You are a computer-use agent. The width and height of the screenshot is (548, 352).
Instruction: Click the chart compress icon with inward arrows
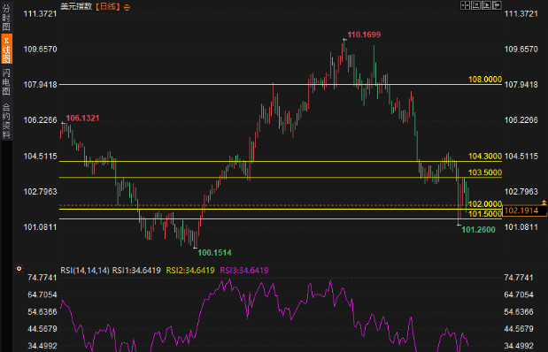click(475, 5)
